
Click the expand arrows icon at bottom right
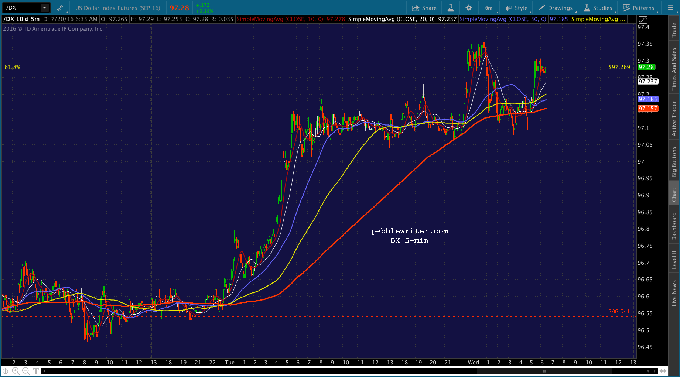click(x=663, y=371)
